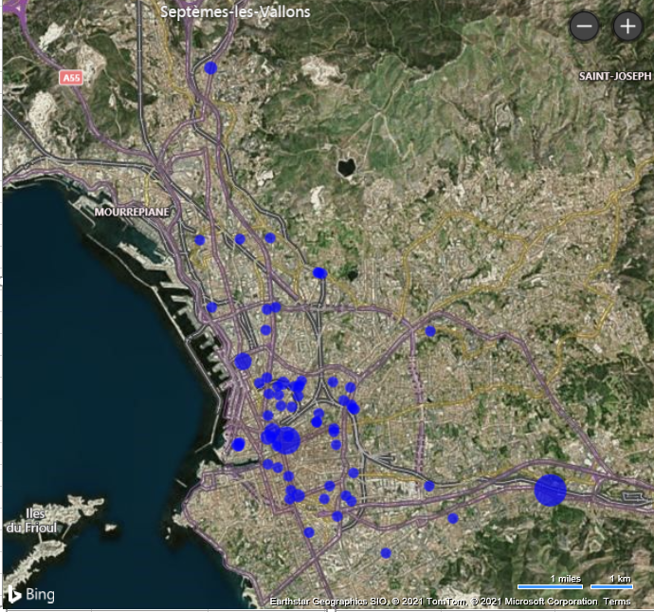Click the Bing logo
654x612 pixels.
click(31, 594)
